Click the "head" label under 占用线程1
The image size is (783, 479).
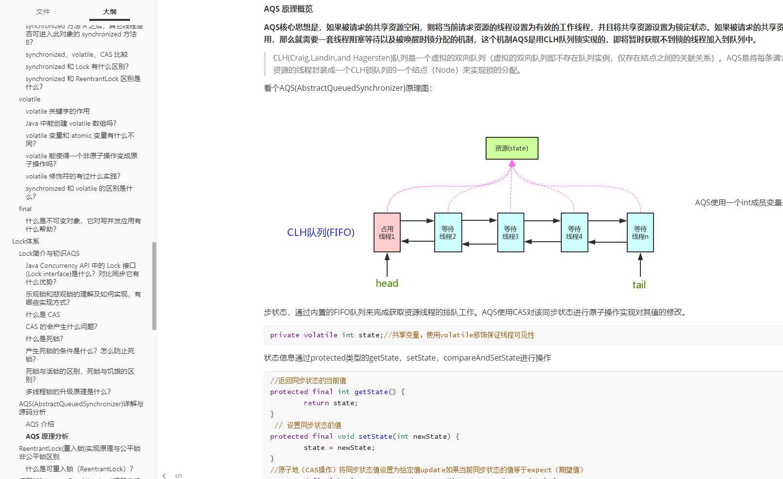(387, 283)
